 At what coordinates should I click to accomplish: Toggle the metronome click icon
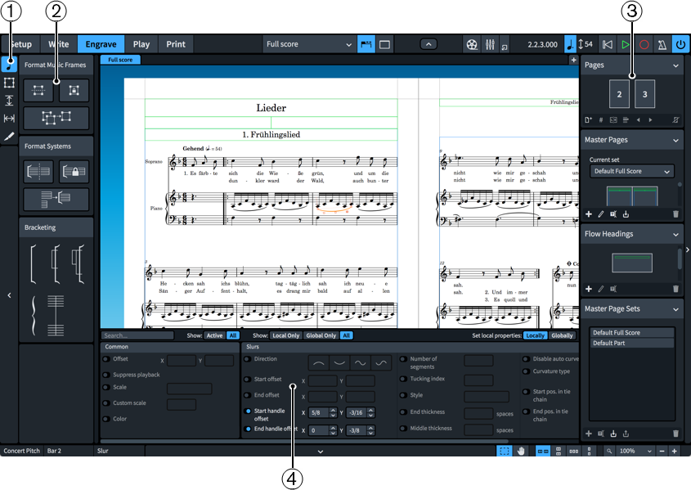(662, 44)
